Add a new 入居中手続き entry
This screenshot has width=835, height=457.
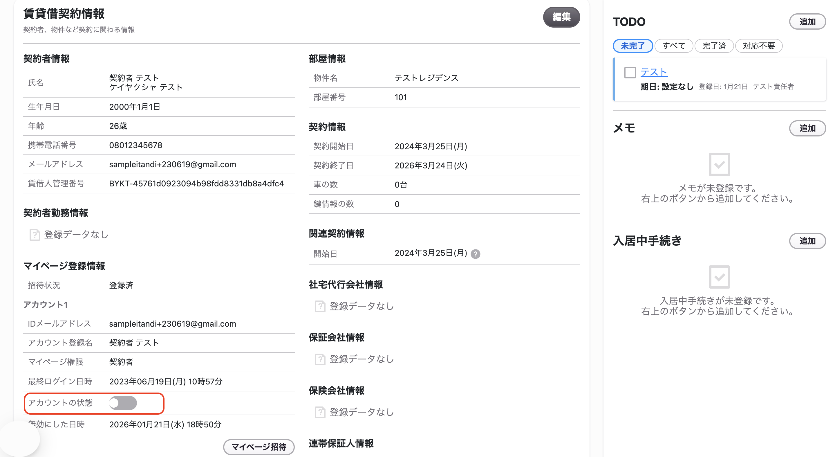[x=807, y=241]
